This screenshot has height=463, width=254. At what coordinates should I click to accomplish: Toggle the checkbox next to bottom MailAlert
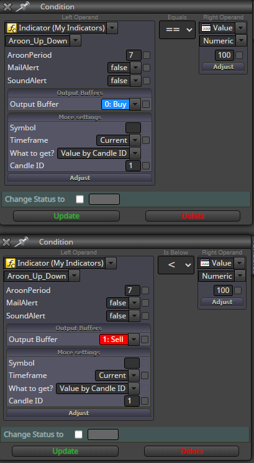coord(145,303)
